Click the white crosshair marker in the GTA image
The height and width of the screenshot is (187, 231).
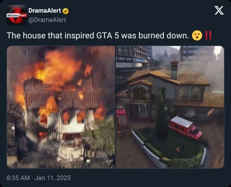(166, 109)
